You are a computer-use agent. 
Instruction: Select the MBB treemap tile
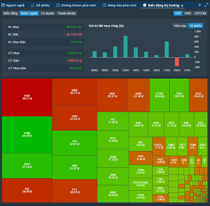[75, 92]
